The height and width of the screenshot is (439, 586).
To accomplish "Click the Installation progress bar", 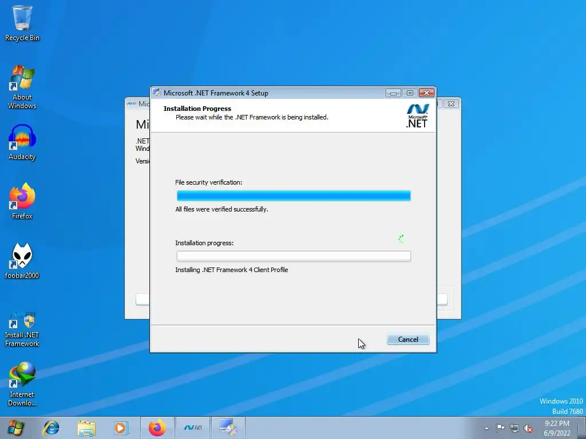I will coord(294,256).
